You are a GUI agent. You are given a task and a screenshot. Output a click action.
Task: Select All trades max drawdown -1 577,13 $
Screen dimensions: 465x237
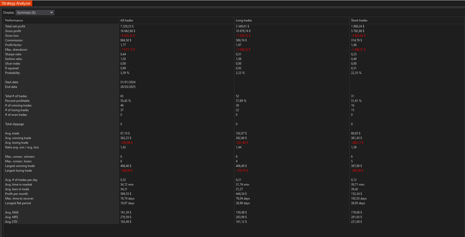[x=128, y=50]
